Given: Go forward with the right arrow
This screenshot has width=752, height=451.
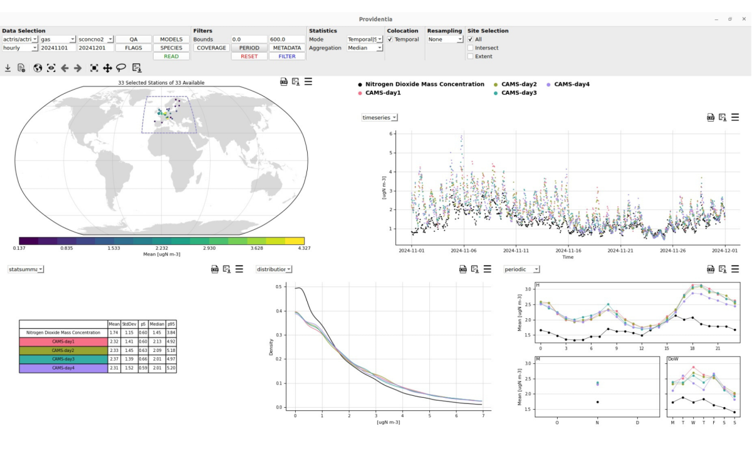Looking at the screenshot, I should point(78,68).
